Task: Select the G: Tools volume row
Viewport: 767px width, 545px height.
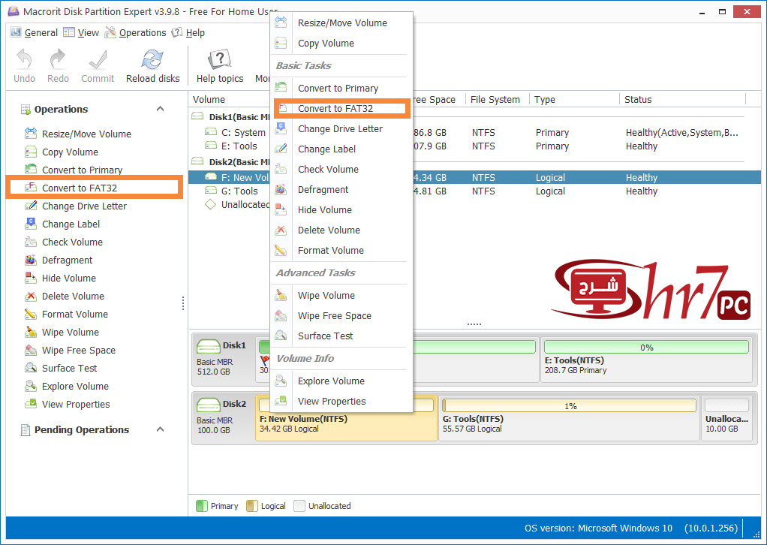Action: [474, 191]
